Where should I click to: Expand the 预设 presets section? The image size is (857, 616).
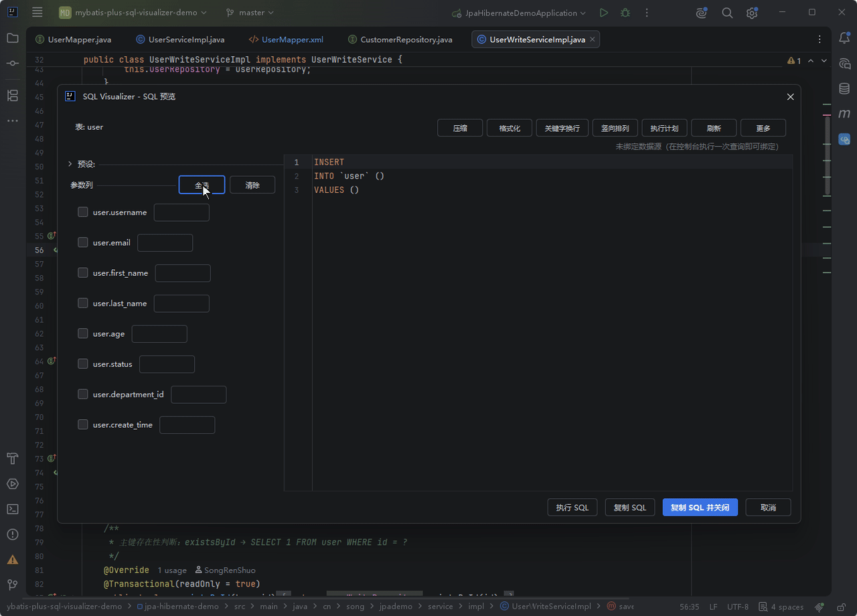tap(70, 164)
